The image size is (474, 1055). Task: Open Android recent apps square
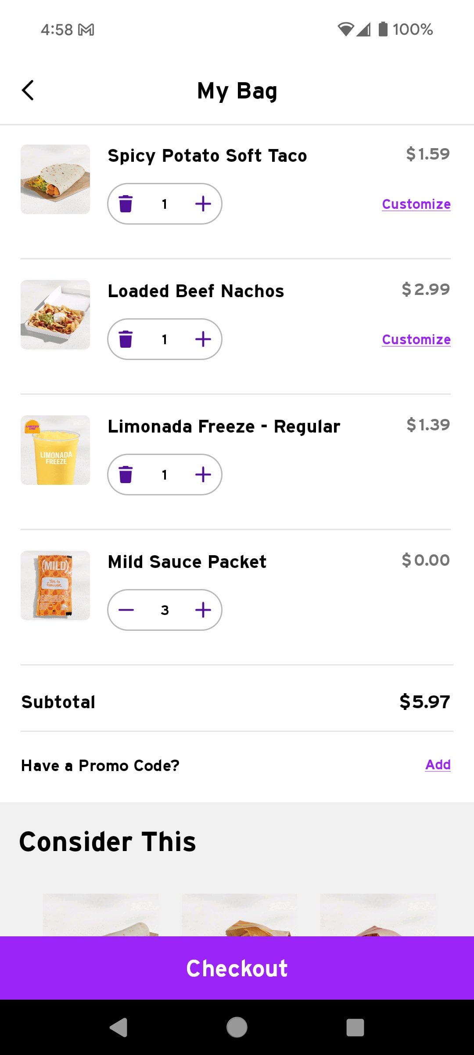point(355,1028)
